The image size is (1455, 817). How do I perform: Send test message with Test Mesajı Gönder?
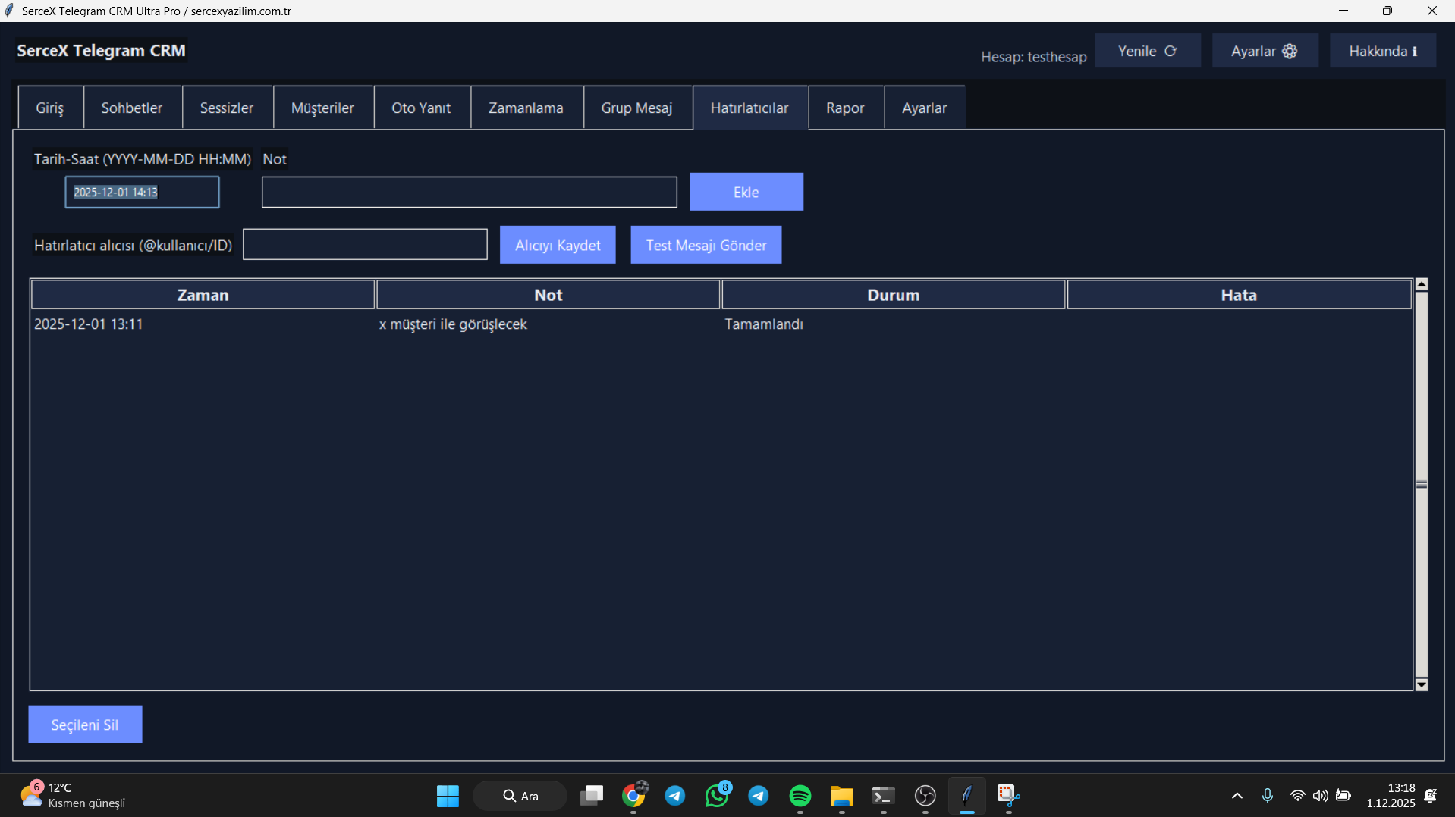[706, 245]
